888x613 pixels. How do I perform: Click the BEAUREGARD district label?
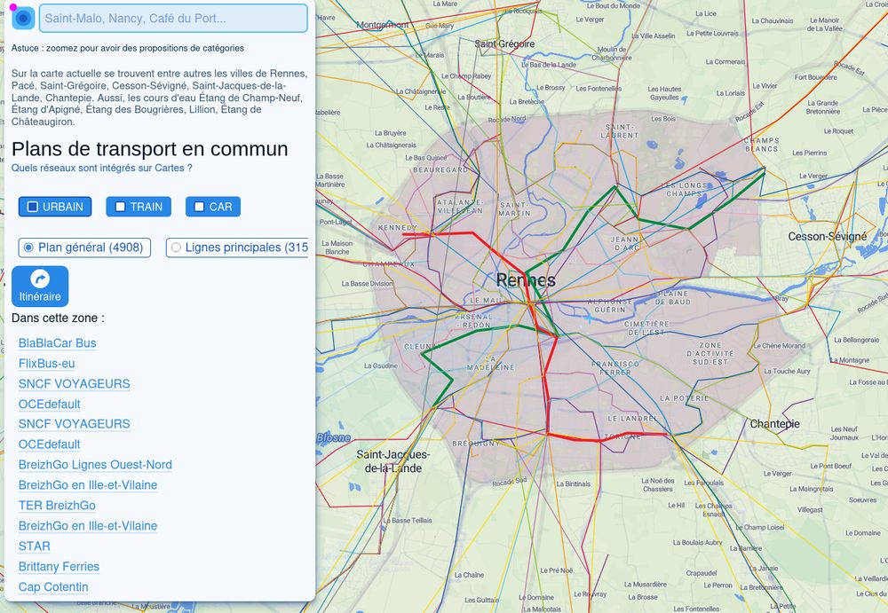[440, 169]
